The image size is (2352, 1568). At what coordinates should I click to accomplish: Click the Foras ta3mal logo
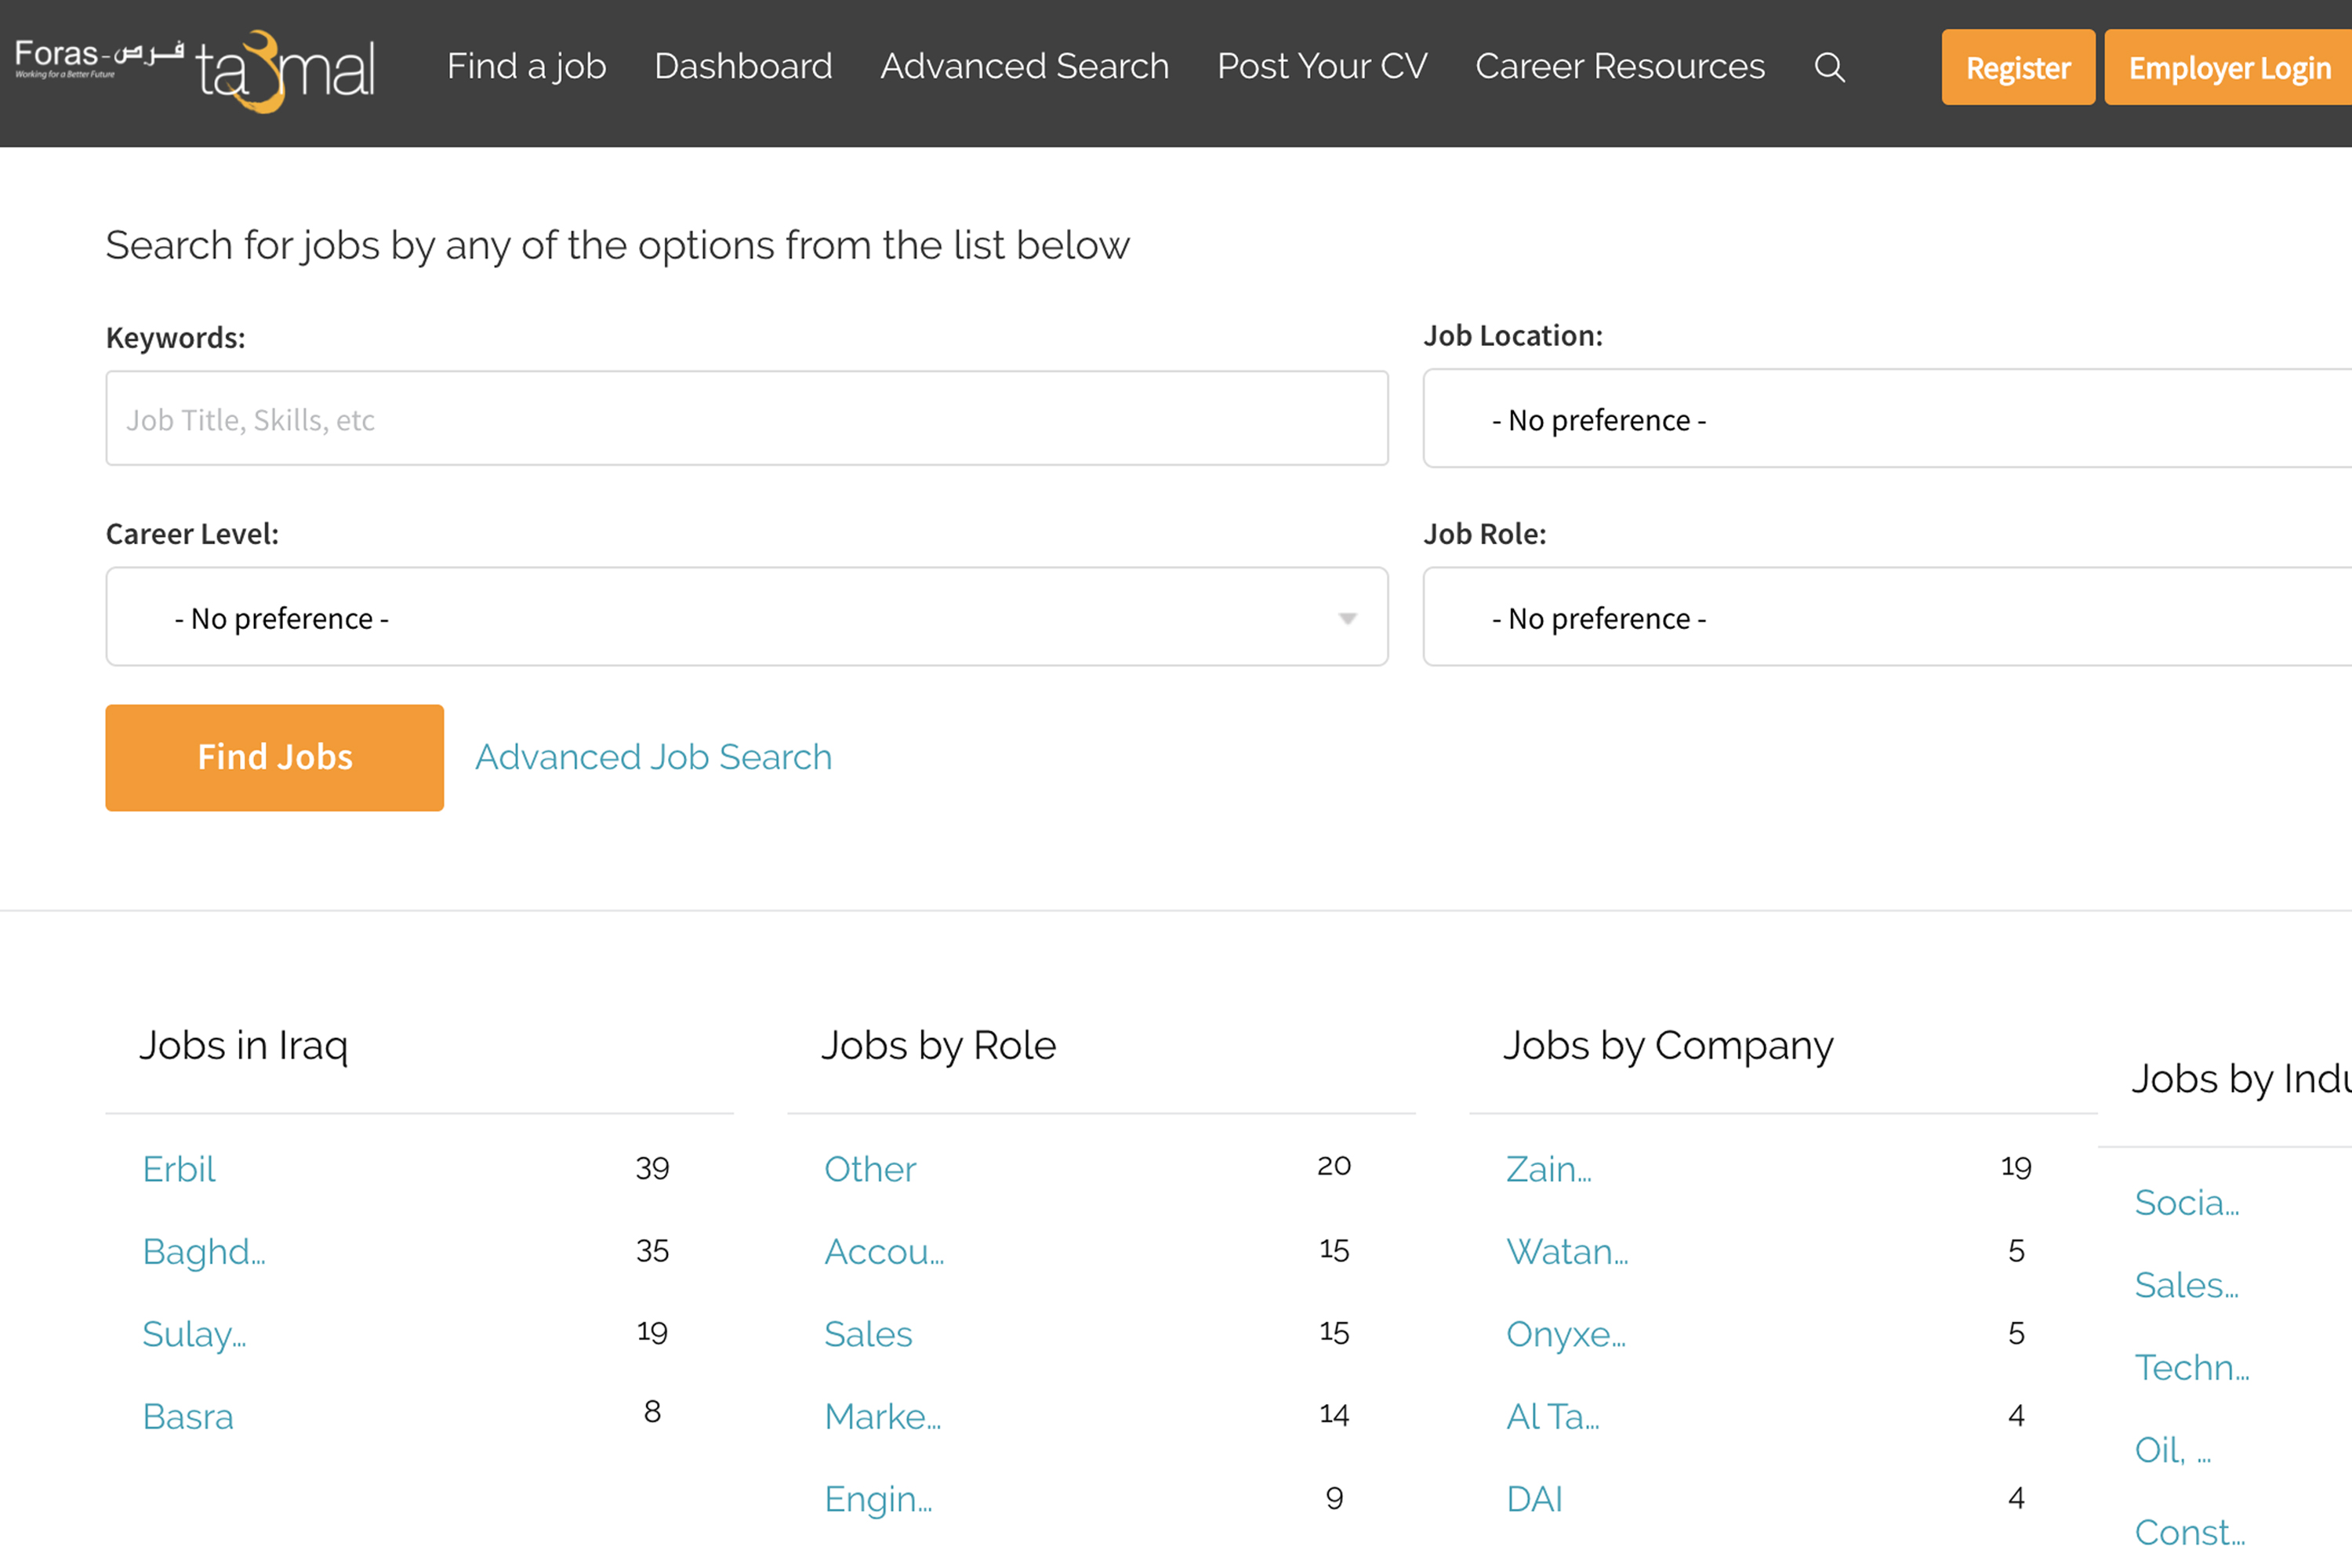(x=196, y=70)
